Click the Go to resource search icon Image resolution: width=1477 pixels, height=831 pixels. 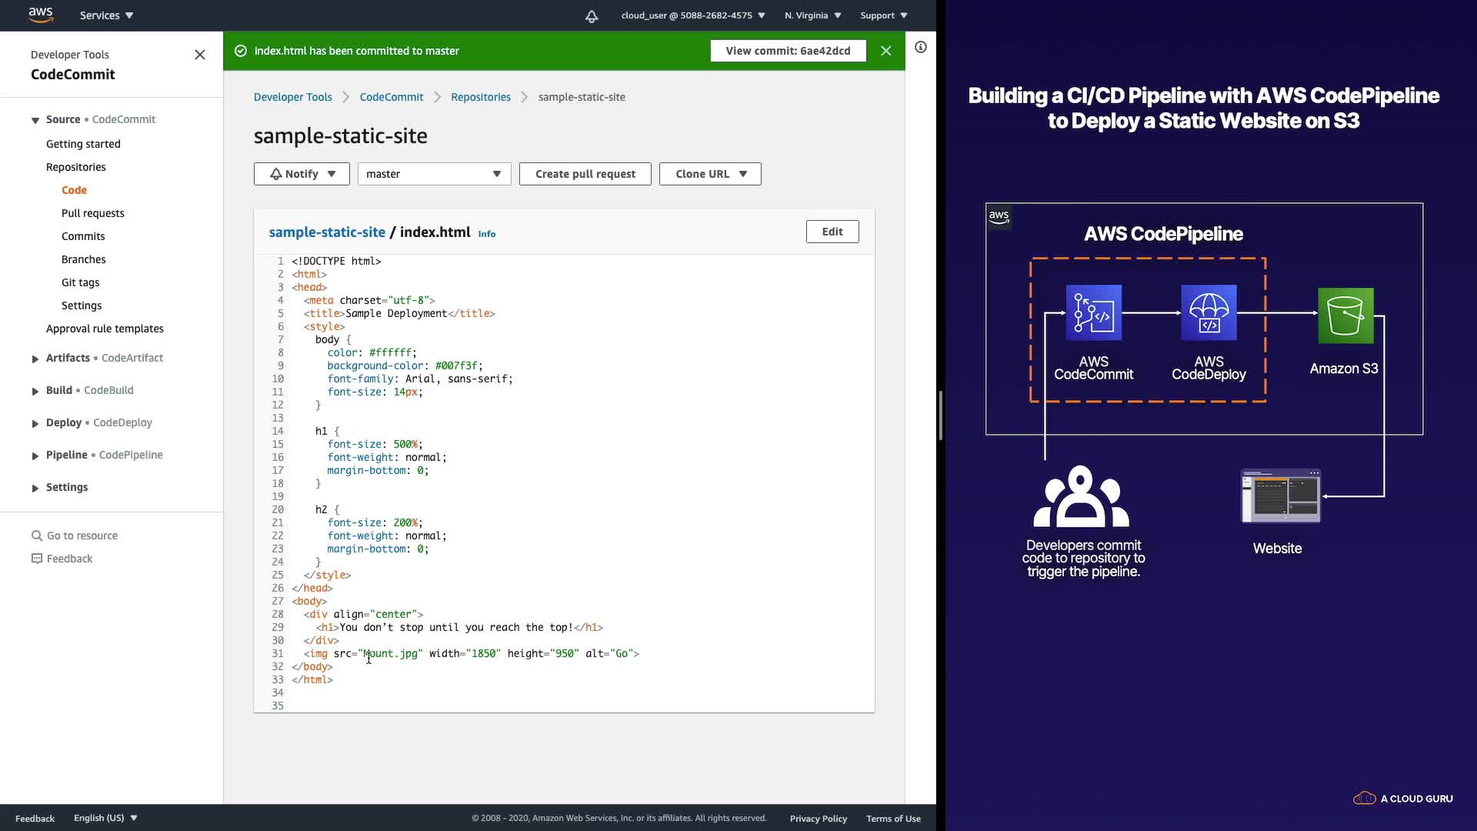tap(36, 536)
